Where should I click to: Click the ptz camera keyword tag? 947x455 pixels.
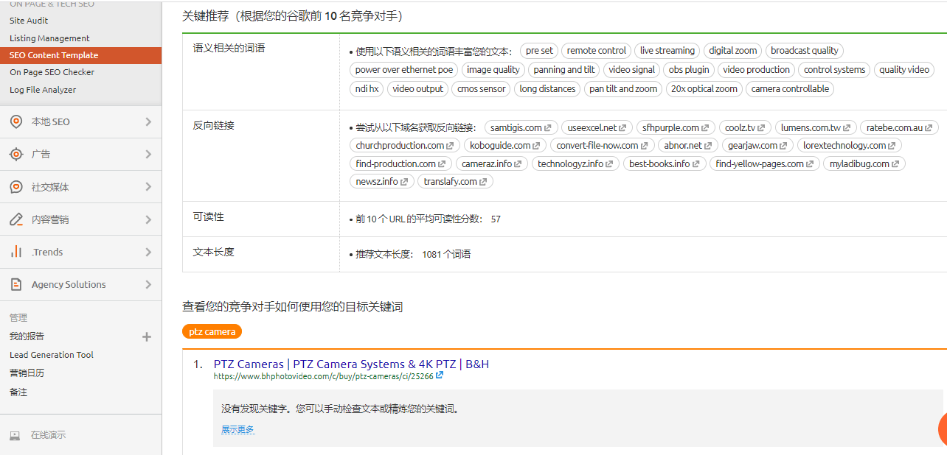pyautogui.click(x=212, y=331)
